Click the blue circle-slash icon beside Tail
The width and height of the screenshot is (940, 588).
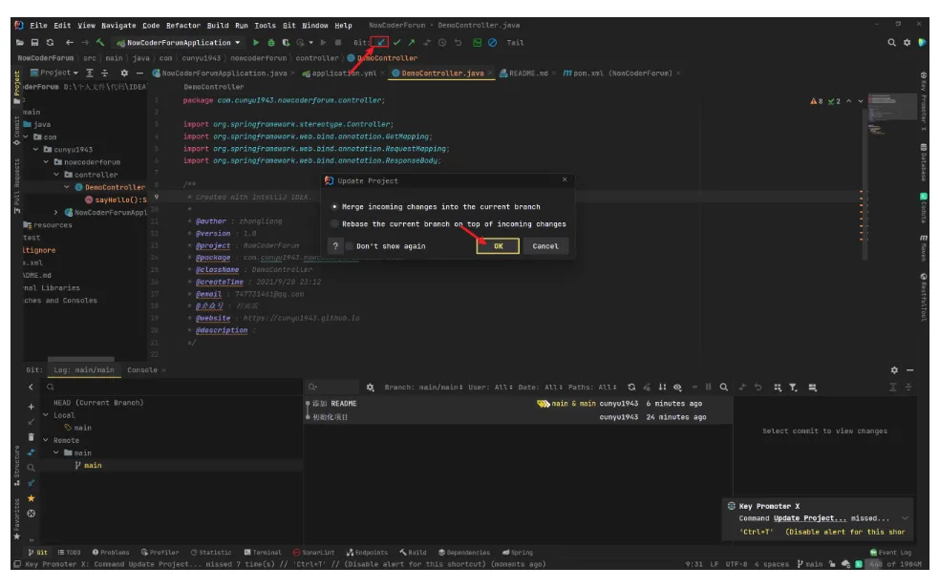point(492,43)
